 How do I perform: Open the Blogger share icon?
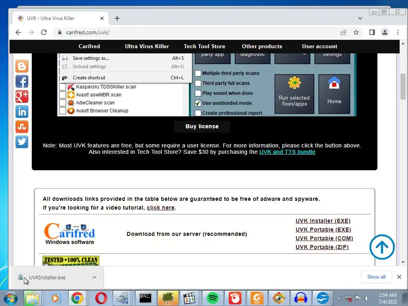[x=22, y=66]
